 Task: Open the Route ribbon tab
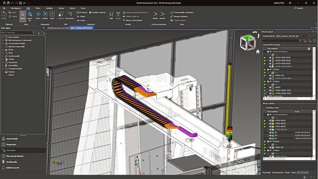pos(72,8)
